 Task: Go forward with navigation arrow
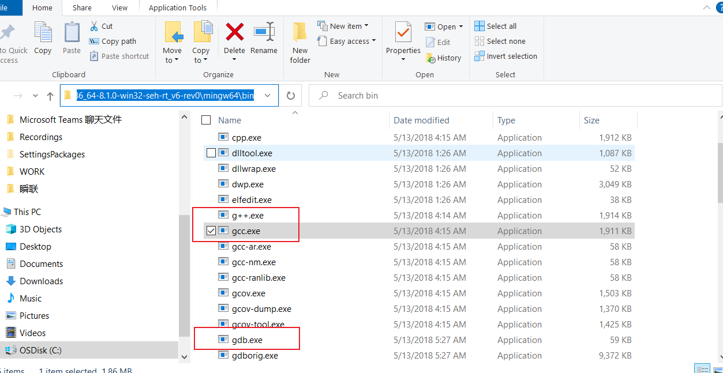(x=18, y=96)
